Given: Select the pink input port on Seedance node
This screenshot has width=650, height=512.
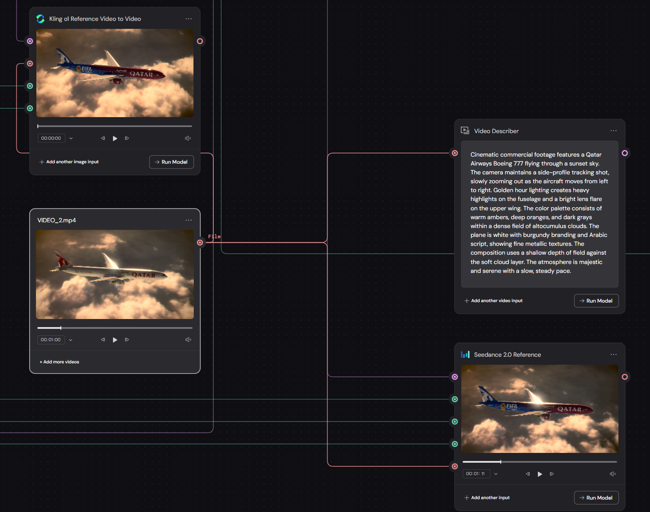Looking at the screenshot, I should click(x=455, y=466).
